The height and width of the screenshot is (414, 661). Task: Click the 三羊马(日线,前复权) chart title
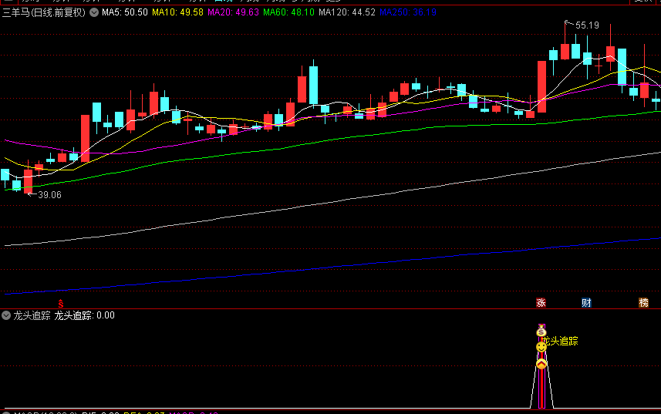tap(44, 12)
